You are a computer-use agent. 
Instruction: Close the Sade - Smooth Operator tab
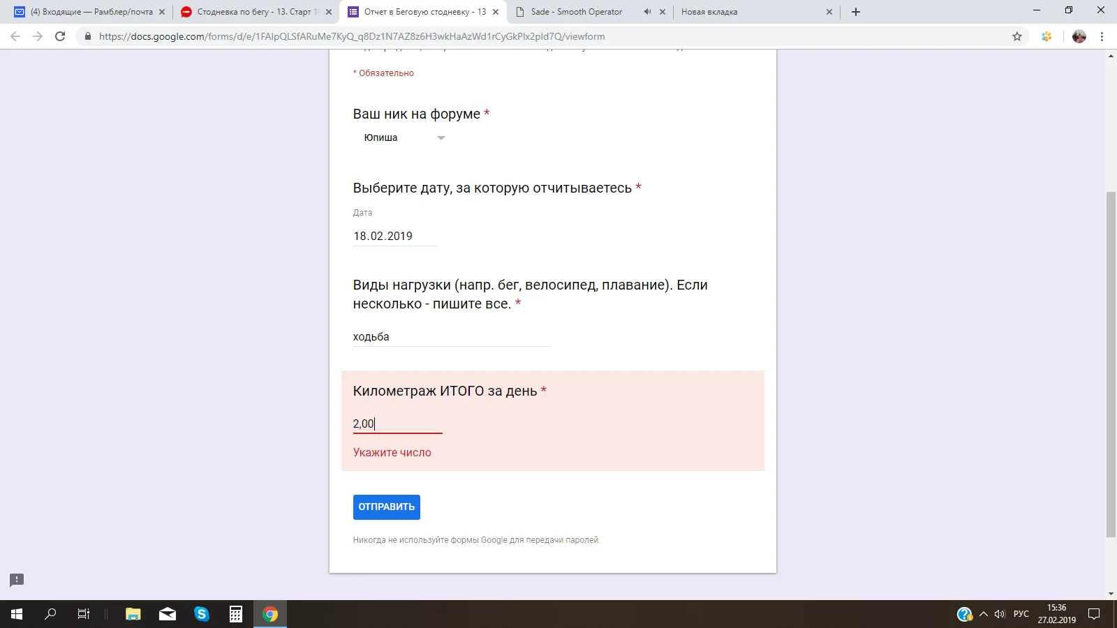tap(663, 12)
